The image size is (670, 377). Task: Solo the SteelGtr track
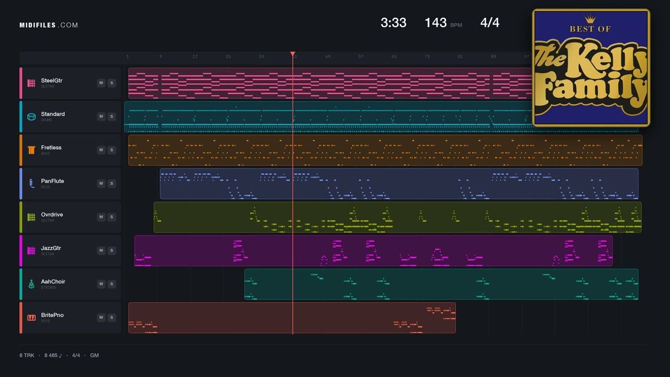pyautogui.click(x=111, y=83)
